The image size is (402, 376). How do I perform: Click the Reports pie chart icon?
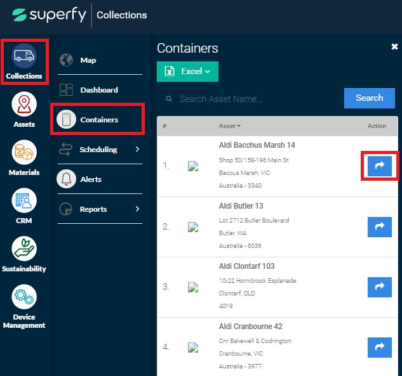click(66, 209)
